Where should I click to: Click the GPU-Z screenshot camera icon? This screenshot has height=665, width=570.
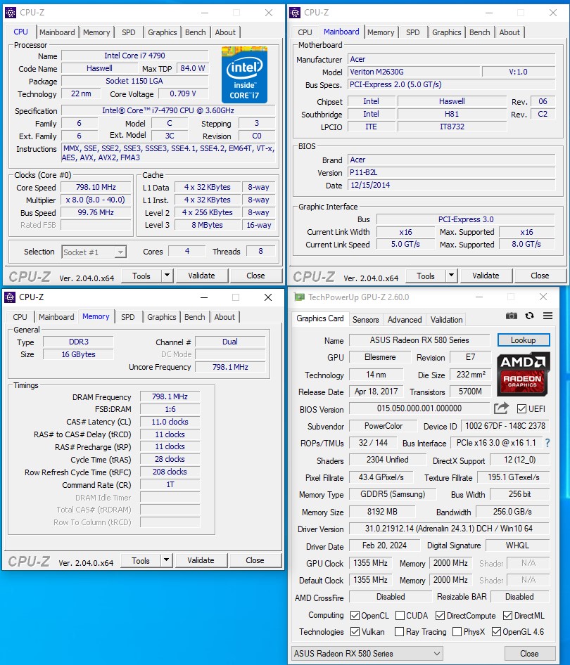[512, 316]
